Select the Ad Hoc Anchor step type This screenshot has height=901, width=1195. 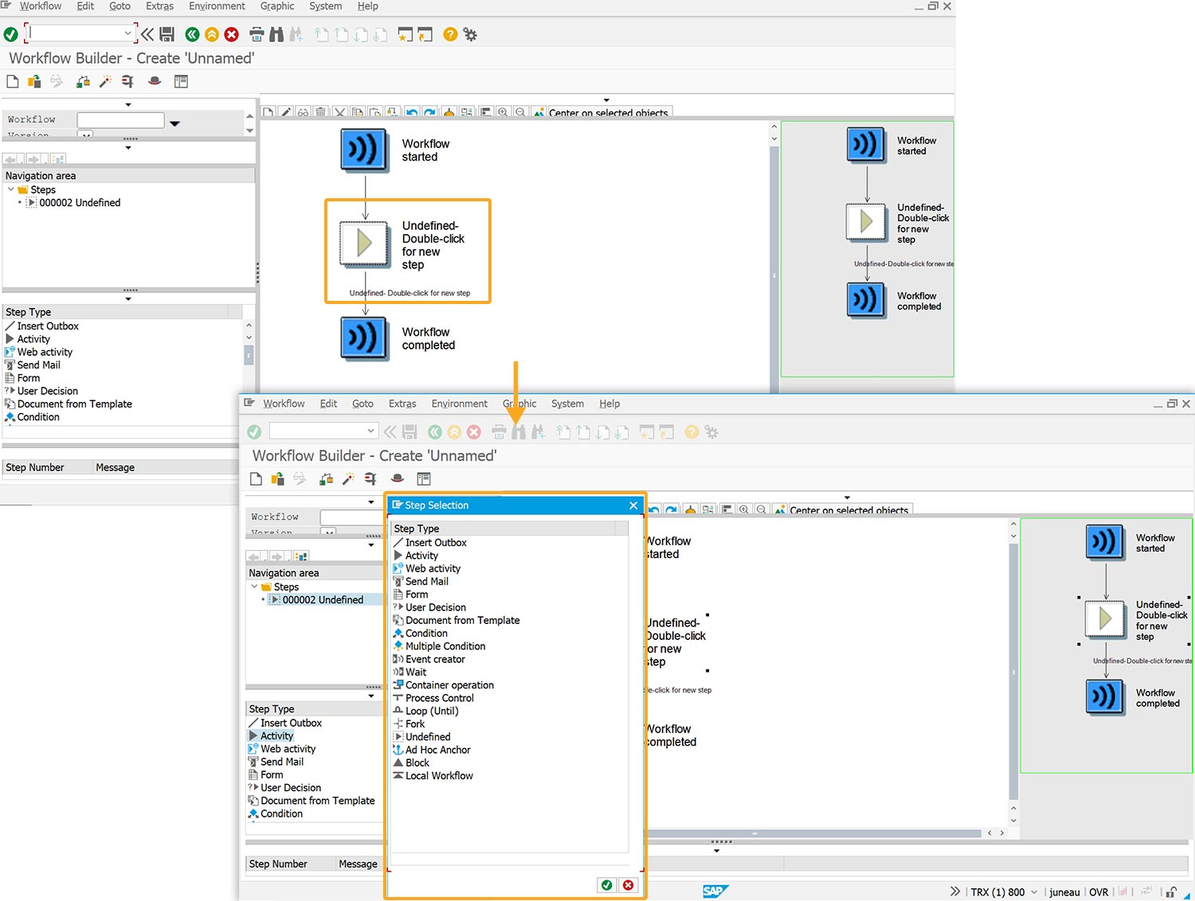coord(437,750)
